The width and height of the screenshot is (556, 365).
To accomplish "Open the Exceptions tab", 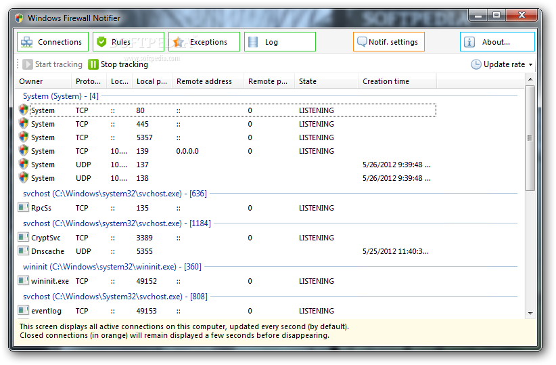I will [204, 42].
